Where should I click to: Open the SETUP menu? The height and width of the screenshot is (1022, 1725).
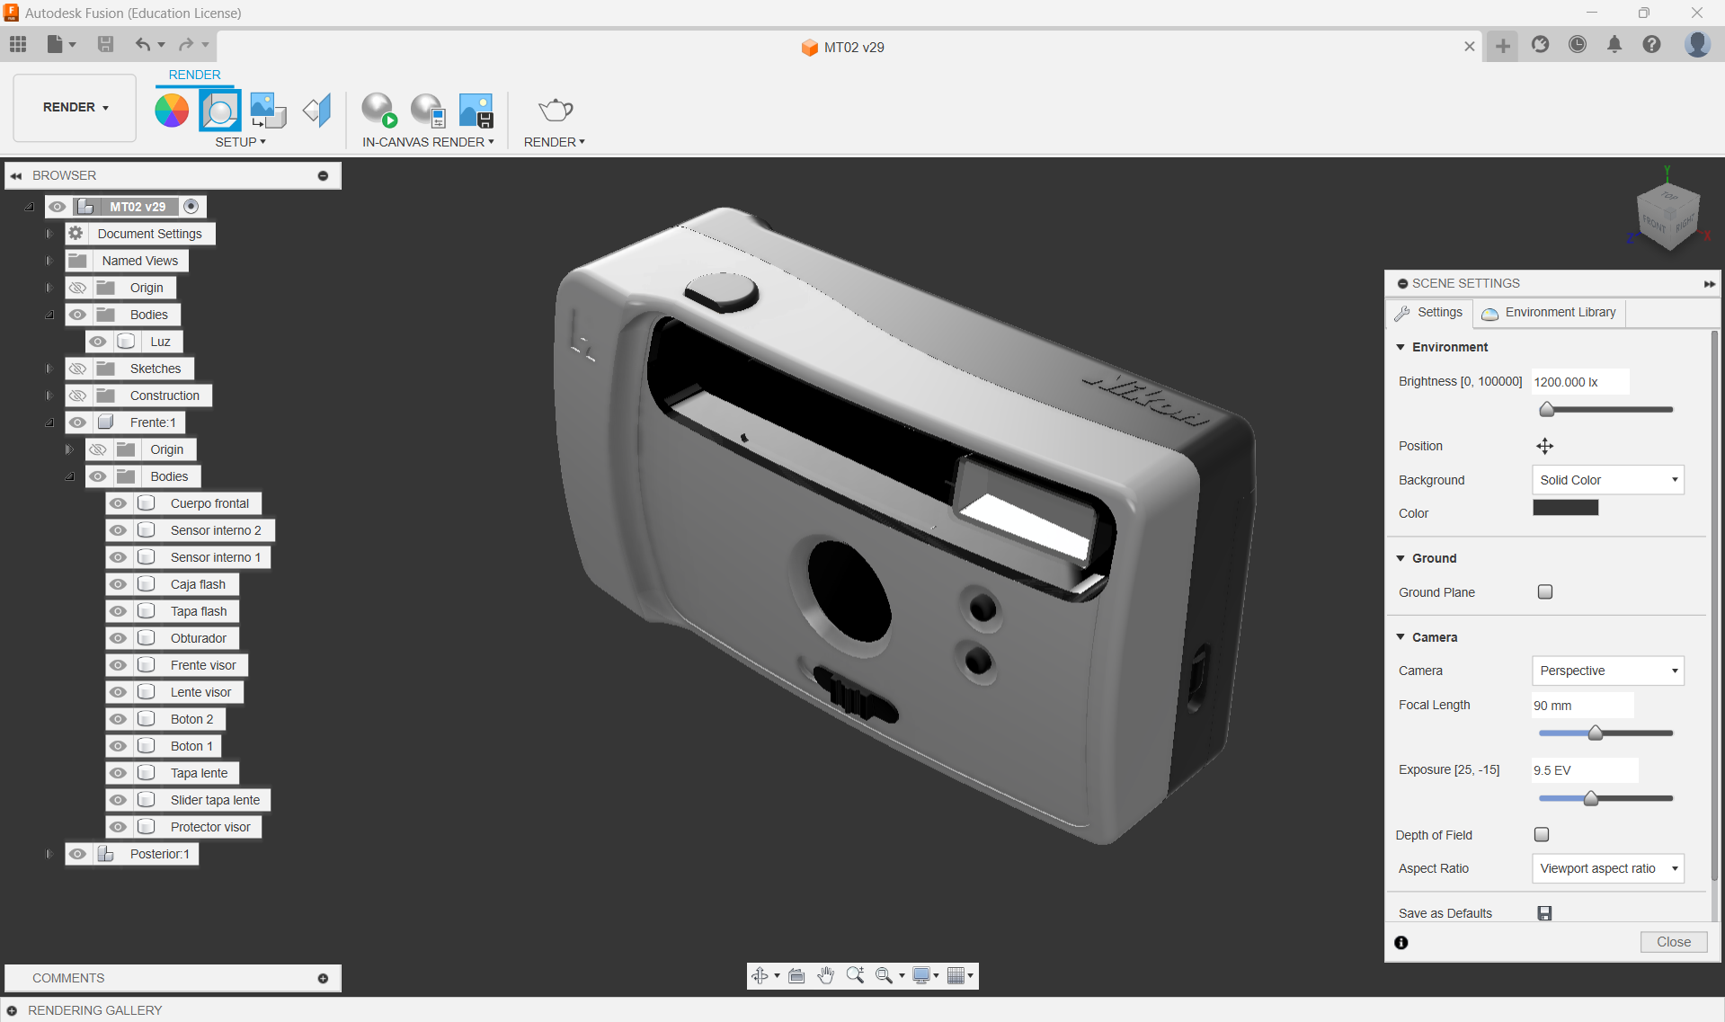click(240, 142)
